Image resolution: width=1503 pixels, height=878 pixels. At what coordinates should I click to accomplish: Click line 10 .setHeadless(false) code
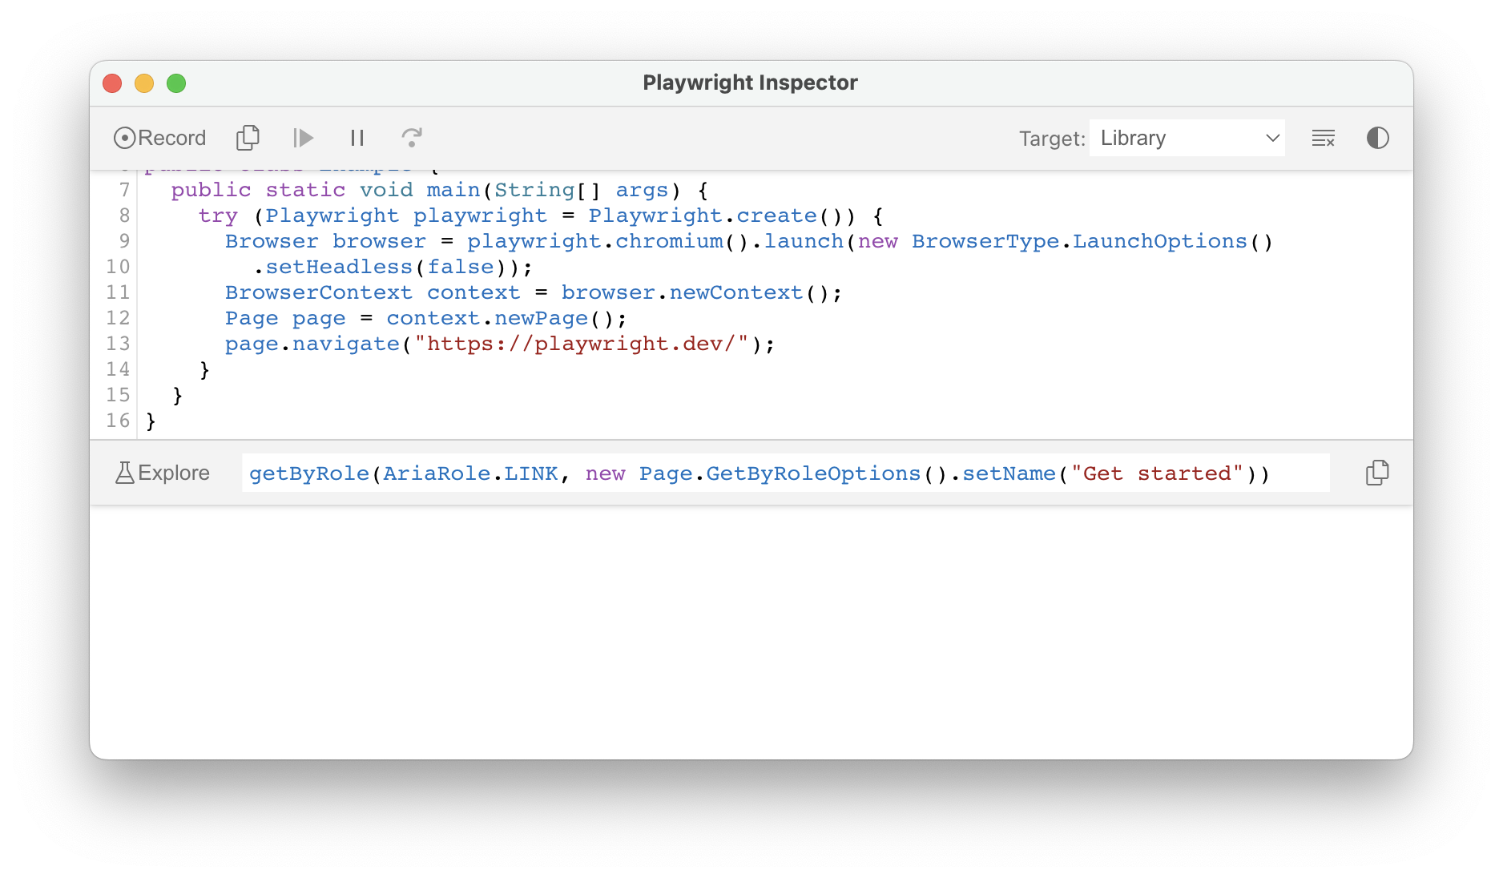[x=393, y=267]
